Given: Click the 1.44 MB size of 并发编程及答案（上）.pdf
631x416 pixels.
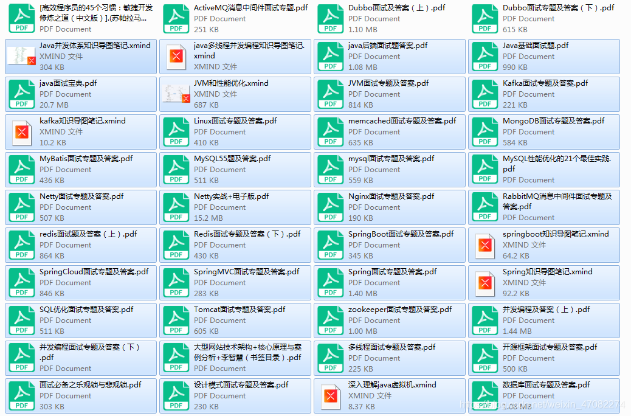Looking at the screenshot, I should click(517, 331).
